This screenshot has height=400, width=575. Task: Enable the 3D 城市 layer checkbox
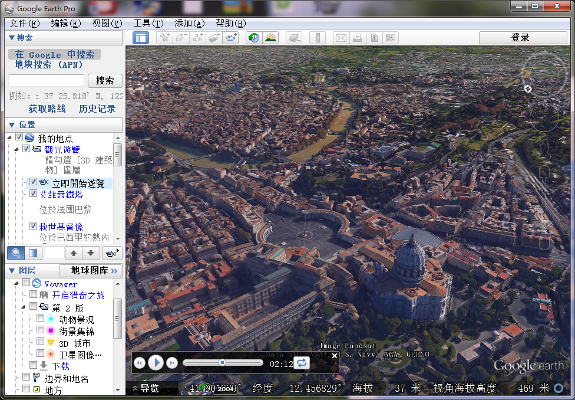click(41, 342)
